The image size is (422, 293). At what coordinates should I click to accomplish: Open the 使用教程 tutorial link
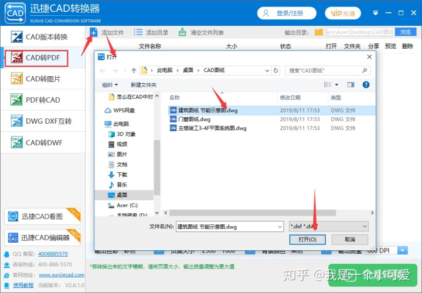point(23,285)
